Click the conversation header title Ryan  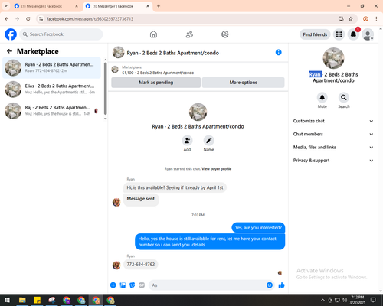[x=173, y=53]
